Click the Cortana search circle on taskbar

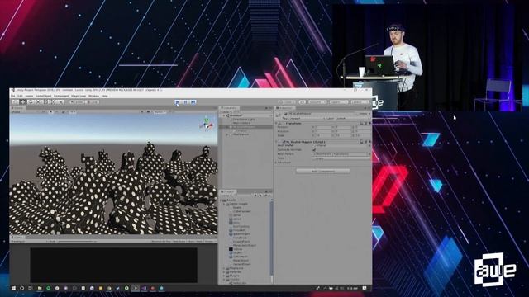click(22, 288)
